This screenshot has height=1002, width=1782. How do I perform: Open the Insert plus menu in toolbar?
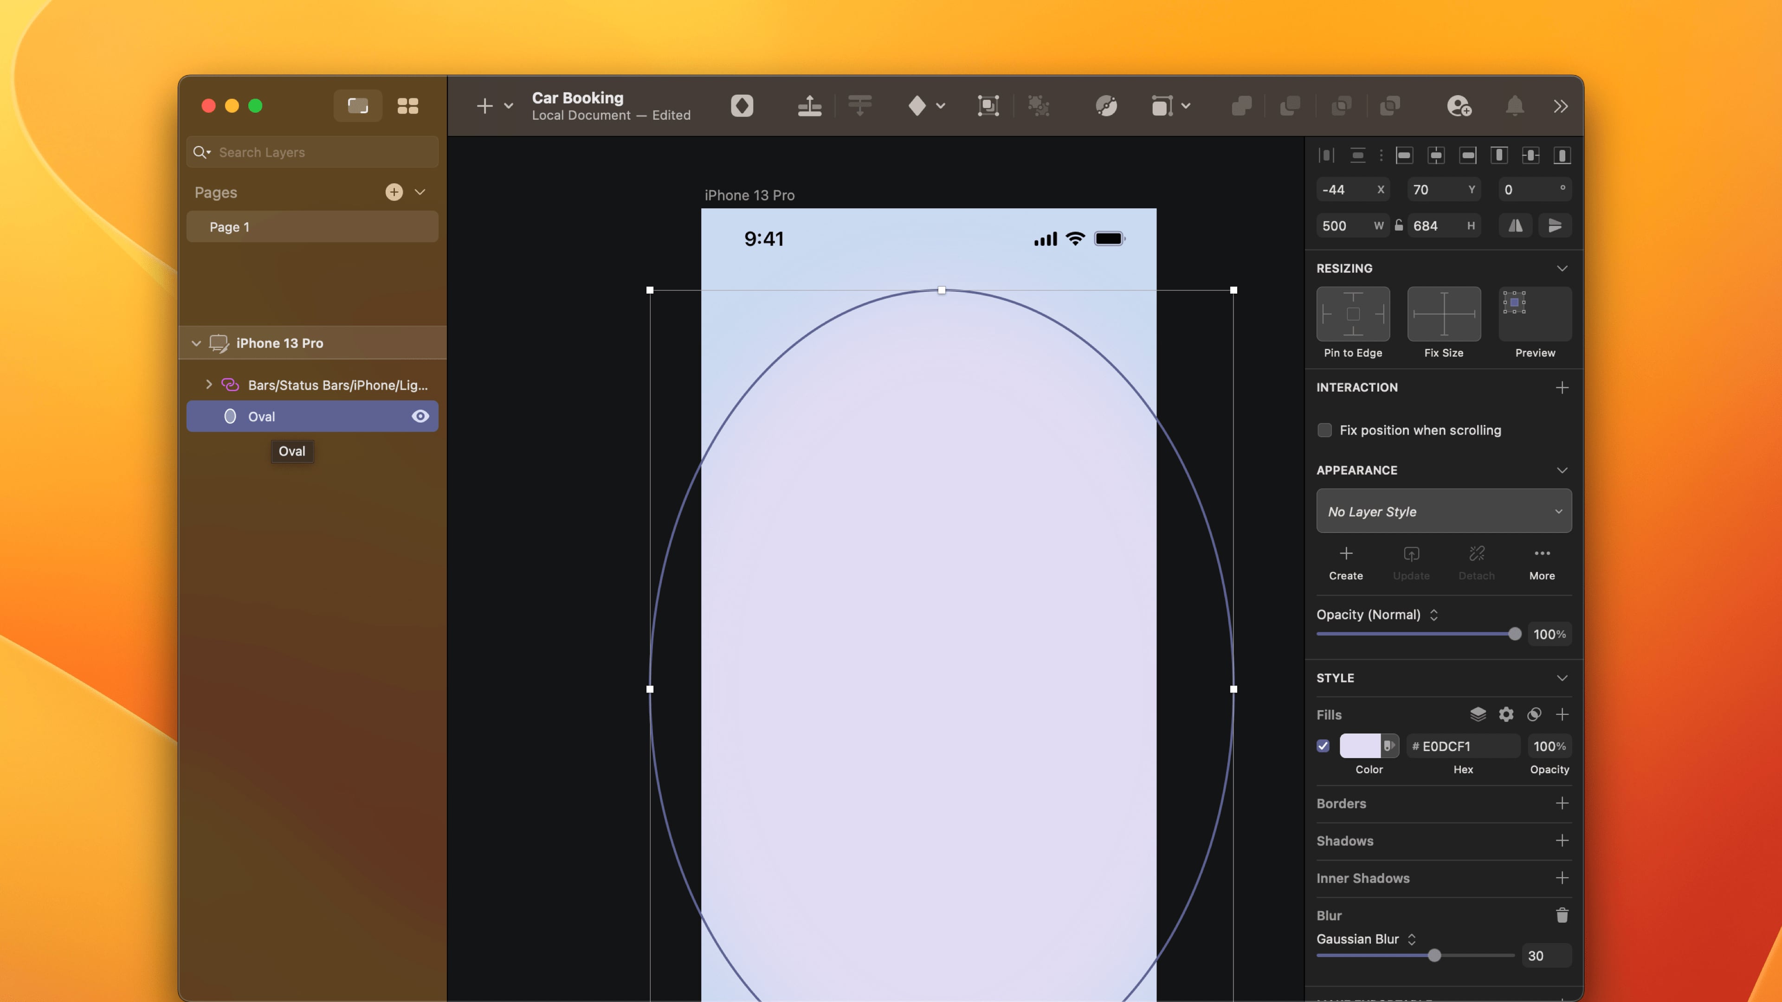485,106
